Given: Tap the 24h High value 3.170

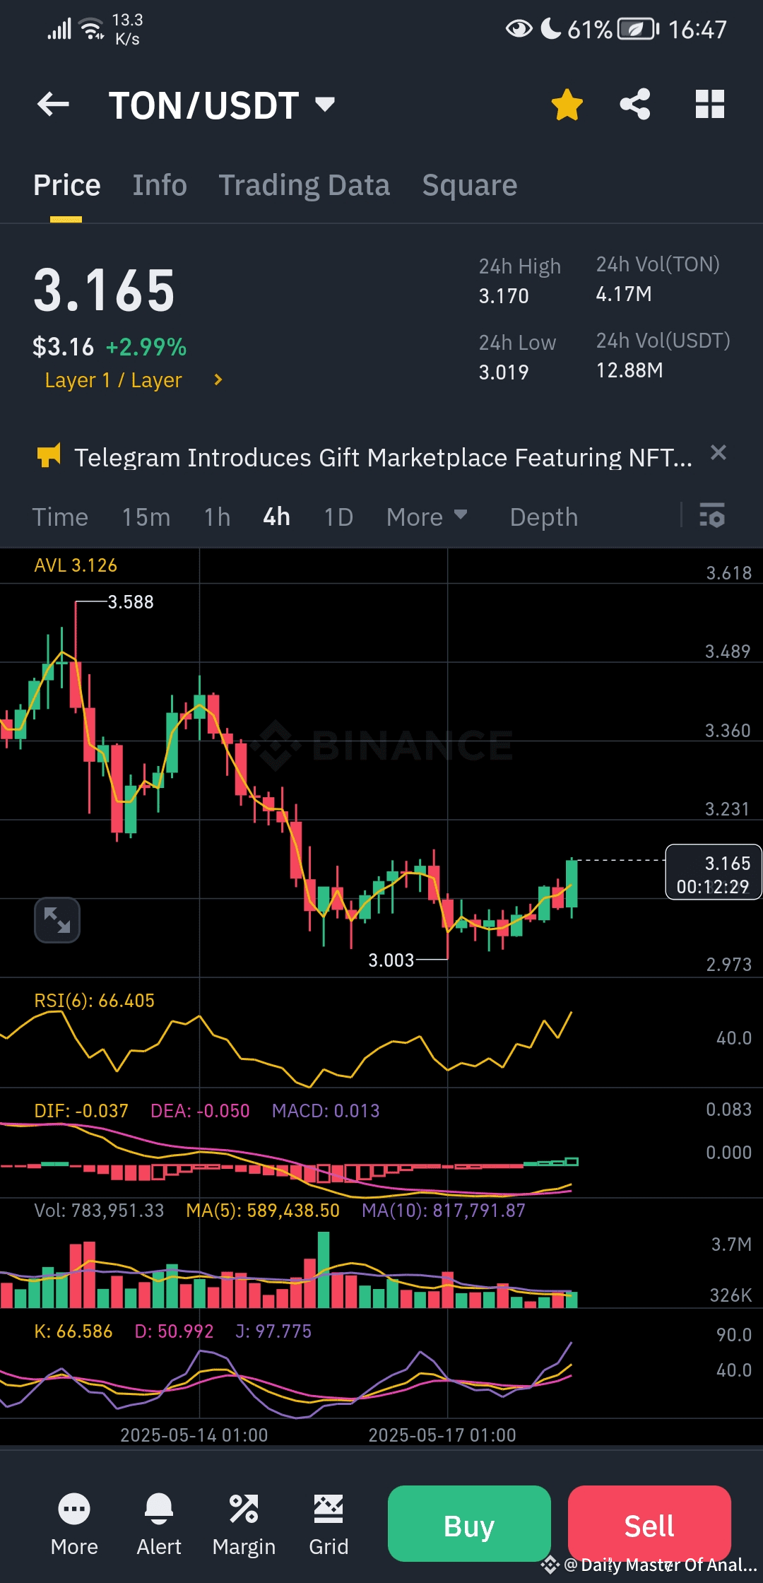Looking at the screenshot, I should coord(504,296).
